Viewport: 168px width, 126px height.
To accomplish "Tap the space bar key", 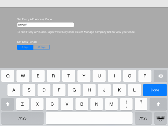I will pos(89,118).
